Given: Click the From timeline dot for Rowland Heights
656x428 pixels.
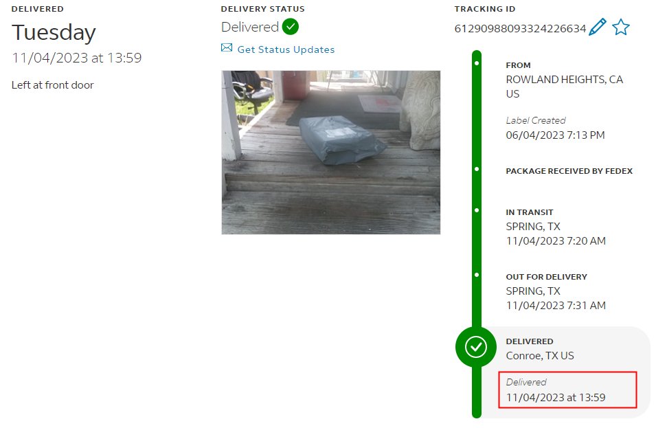Looking at the screenshot, I should [x=477, y=63].
